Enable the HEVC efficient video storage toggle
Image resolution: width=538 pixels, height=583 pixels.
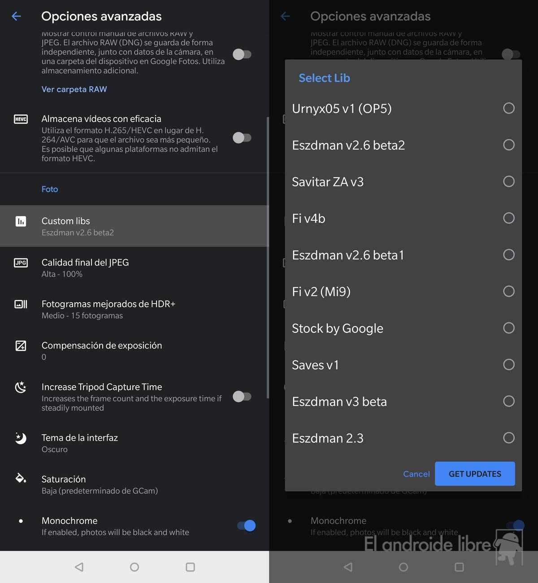(x=242, y=138)
